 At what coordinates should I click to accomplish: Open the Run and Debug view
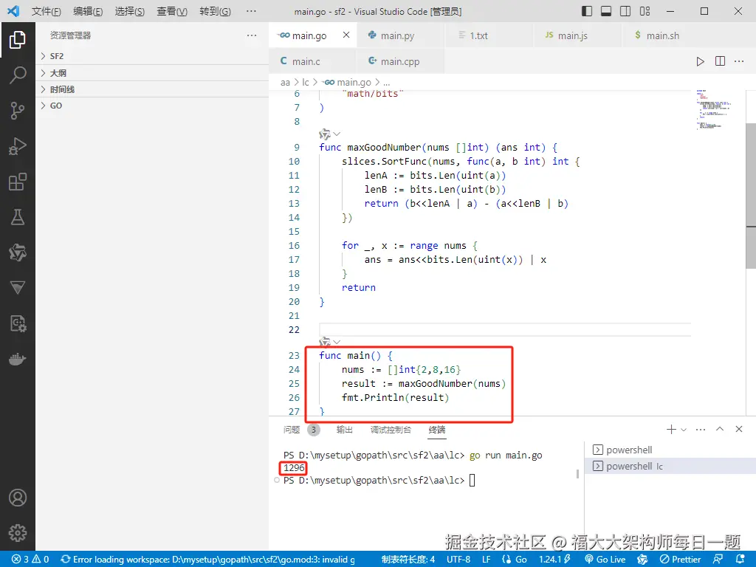coord(18,146)
